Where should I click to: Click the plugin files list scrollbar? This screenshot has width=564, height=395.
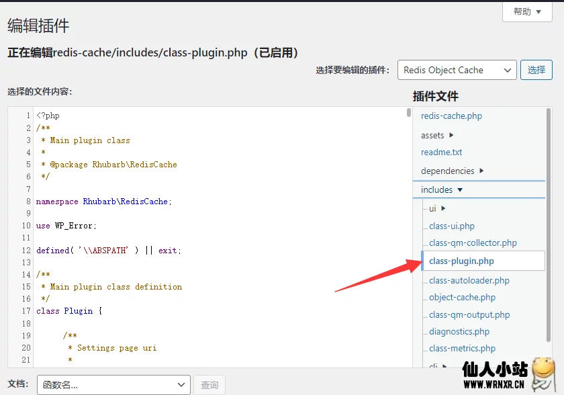click(x=549, y=225)
